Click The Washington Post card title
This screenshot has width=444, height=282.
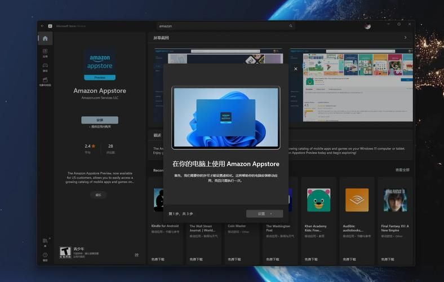pyautogui.click(x=278, y=228)
